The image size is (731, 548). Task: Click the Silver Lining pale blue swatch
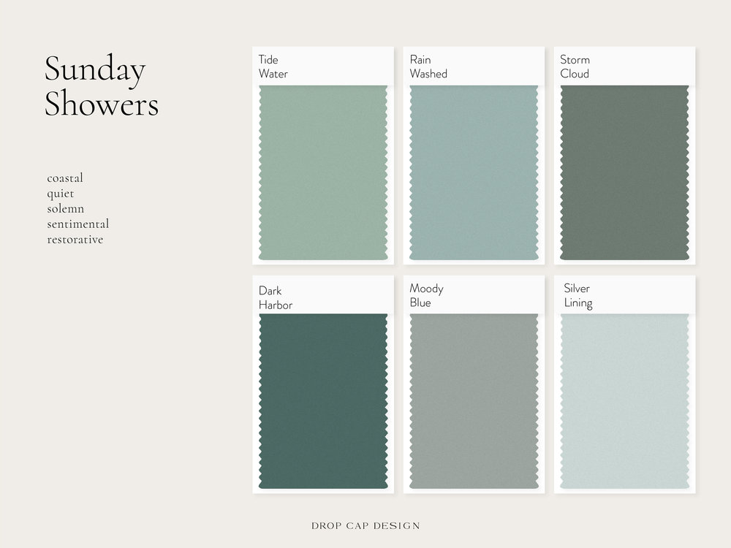pyautogui.click(x=624, y=400)
